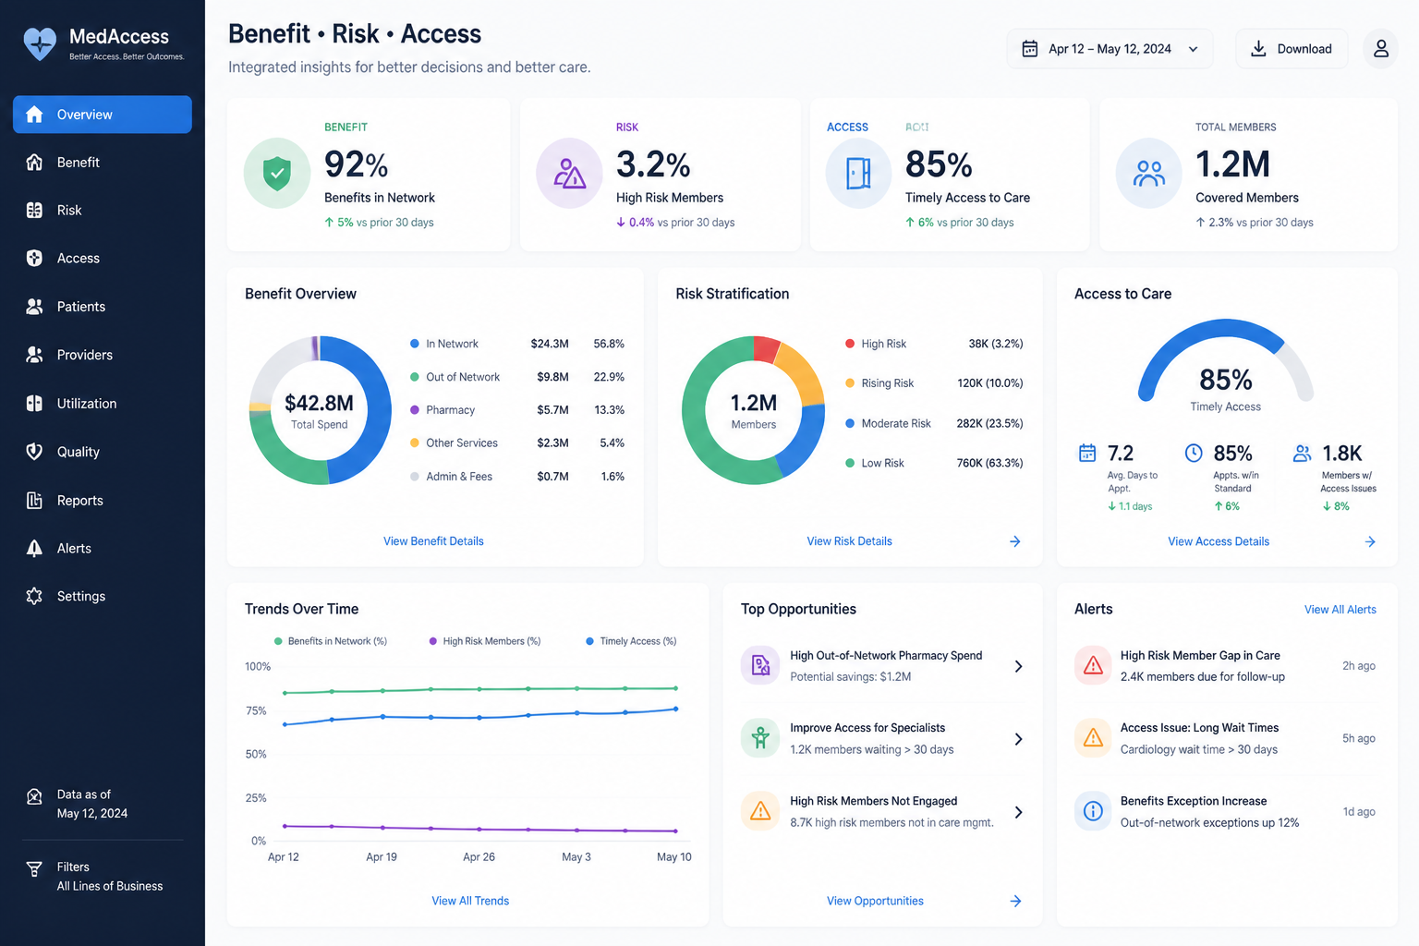The image size is (1419, 946).
Task: Click the Pharmacy Spend opportunity icon
Action: pyautogui.click(x=760, y=665)
